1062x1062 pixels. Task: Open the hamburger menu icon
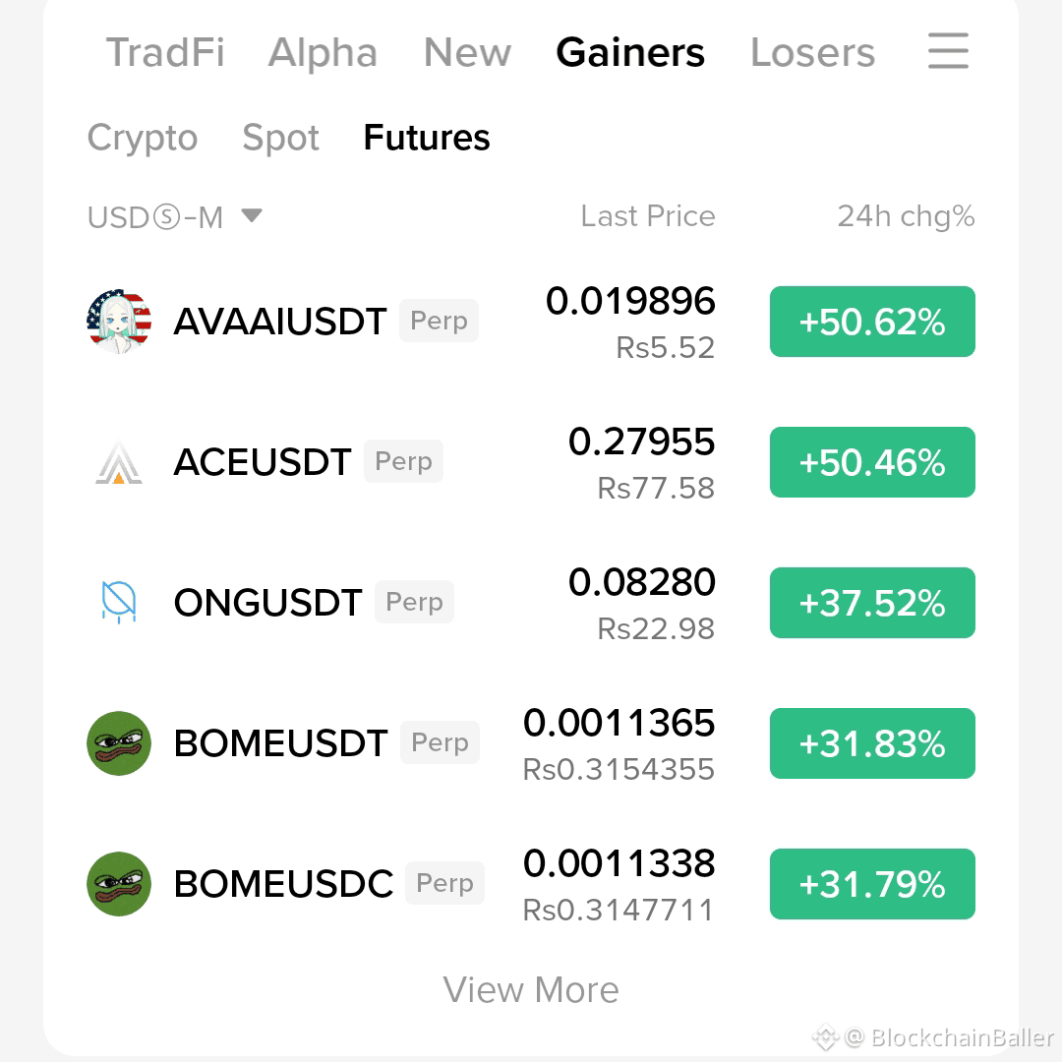[x=948, y=51]
